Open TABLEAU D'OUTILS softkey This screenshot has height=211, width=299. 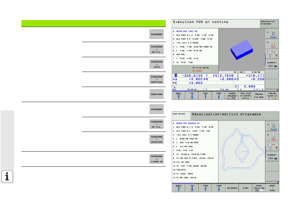pyautogui.click(x=272, y=95)
